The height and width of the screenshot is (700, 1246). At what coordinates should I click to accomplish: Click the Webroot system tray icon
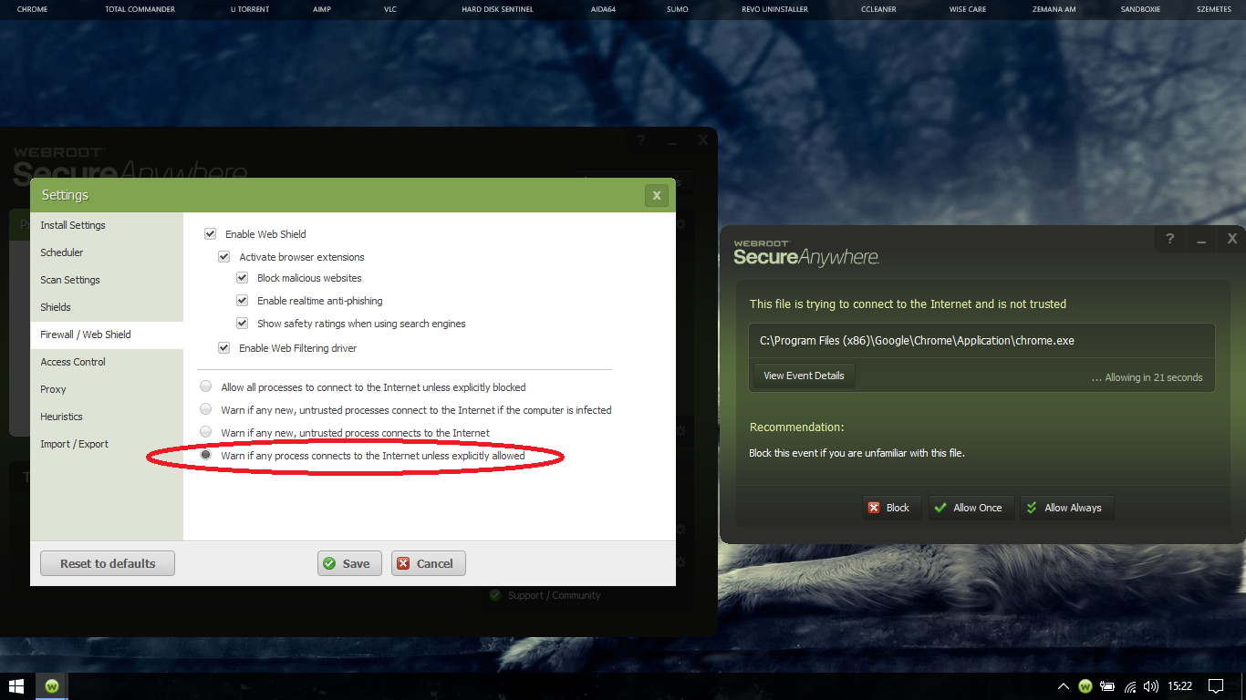click(1085, 686)
